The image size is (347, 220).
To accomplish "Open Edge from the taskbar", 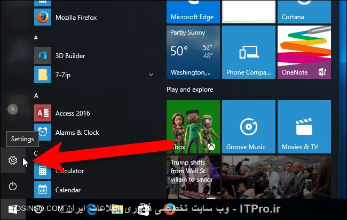I will click(x=92, y=209).
